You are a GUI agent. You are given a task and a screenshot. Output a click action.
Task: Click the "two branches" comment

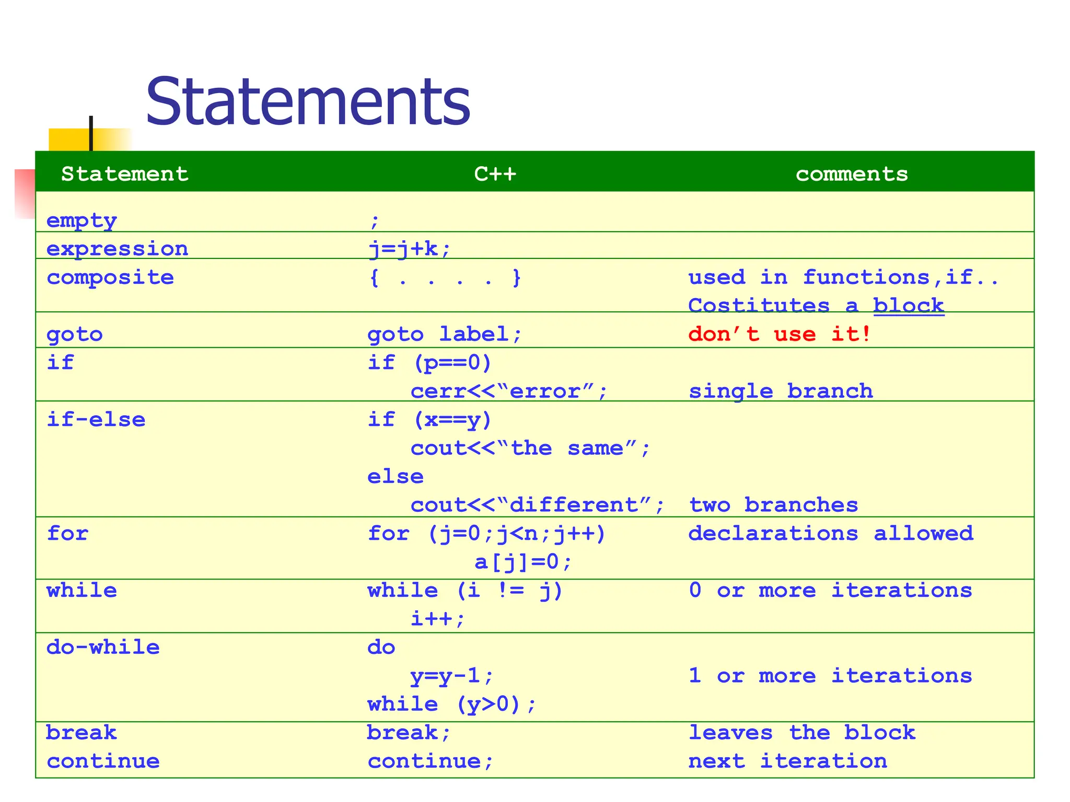tap(773, 505)
